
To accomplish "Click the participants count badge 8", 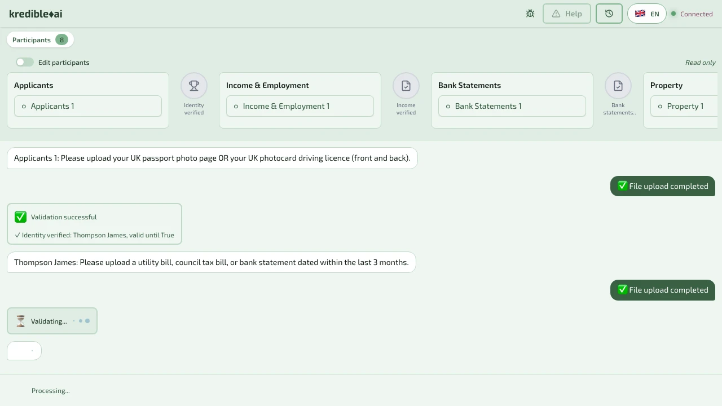I will [x=61, y=40].
